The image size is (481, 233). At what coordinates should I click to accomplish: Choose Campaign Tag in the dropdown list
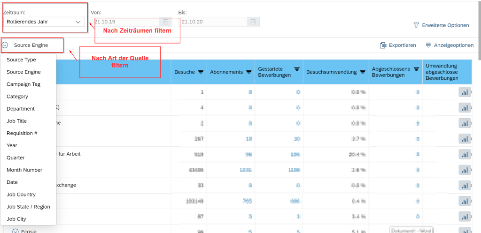pos(23,84)
